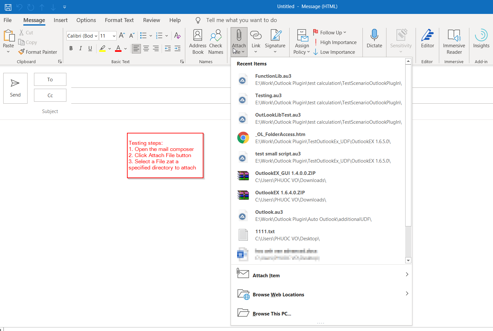The width and height of the screenshot is (493, 331).
Task: Toggle Underline formatting
Action: click(x=90, y=48)
